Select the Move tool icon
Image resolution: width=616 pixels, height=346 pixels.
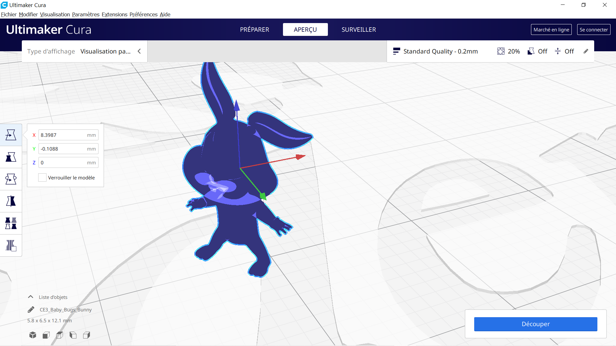tap(11, 135)
